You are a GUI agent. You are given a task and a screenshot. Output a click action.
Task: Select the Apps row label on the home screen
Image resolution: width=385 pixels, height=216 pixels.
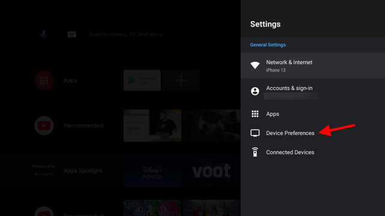coord(70,80)
